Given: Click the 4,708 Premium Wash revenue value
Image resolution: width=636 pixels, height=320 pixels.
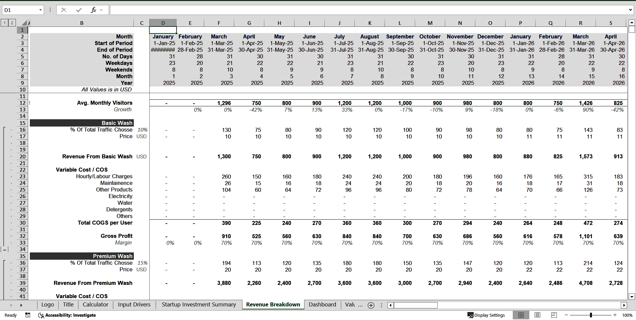Looking at the screenshot, I should 586,283.
